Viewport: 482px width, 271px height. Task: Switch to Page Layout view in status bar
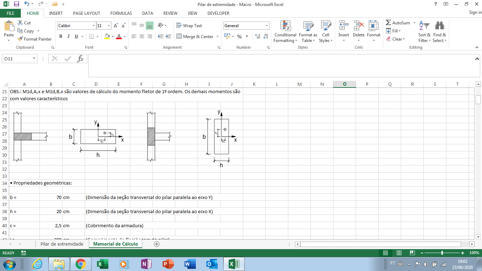(399, 253)
